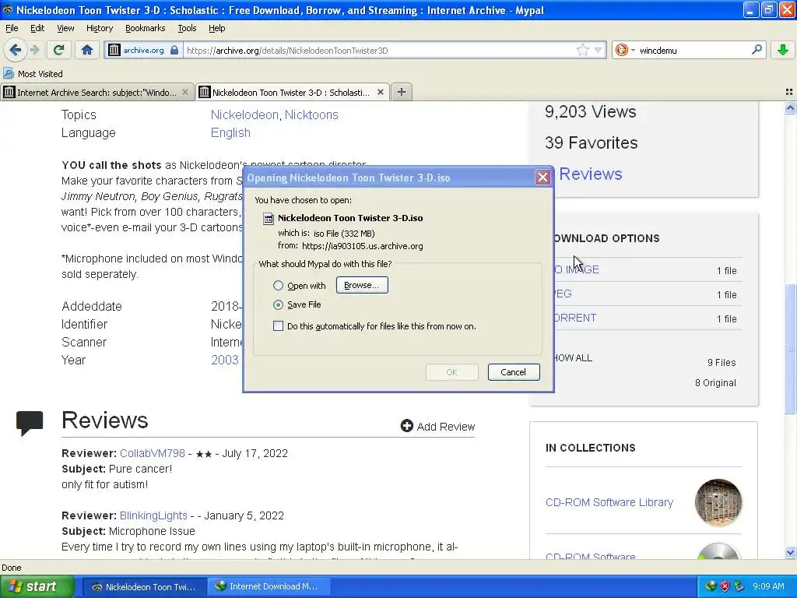Image resolution: width=797 pixels, height=598 pixels.
Task: Click the 9:09 AM system clock
Action: coord(768,586)
